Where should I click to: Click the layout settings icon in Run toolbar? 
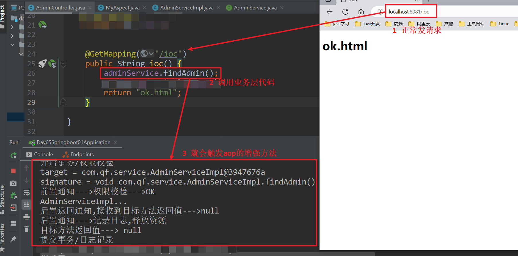pos(13,223)
